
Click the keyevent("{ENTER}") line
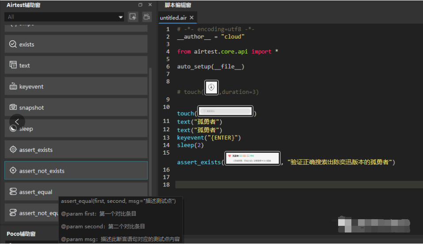tap(209, 138)
